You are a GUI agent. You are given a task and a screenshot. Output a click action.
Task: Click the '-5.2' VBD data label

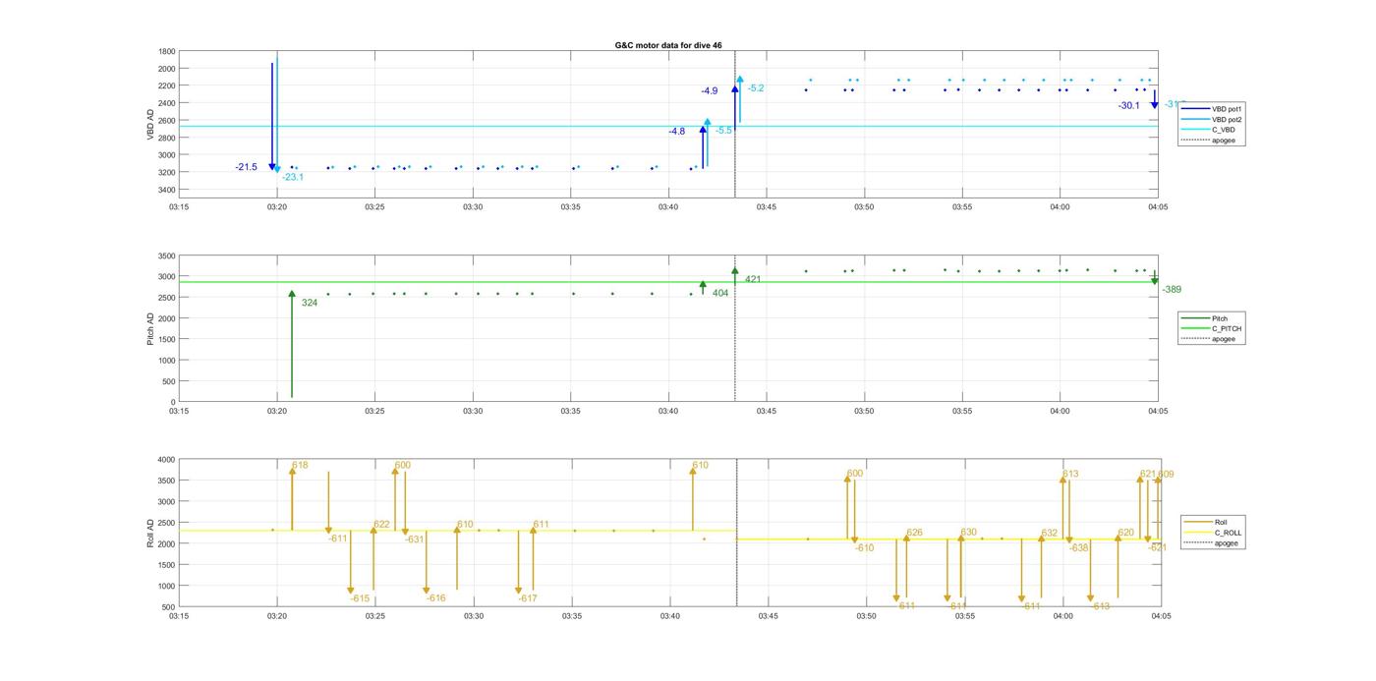756,88
